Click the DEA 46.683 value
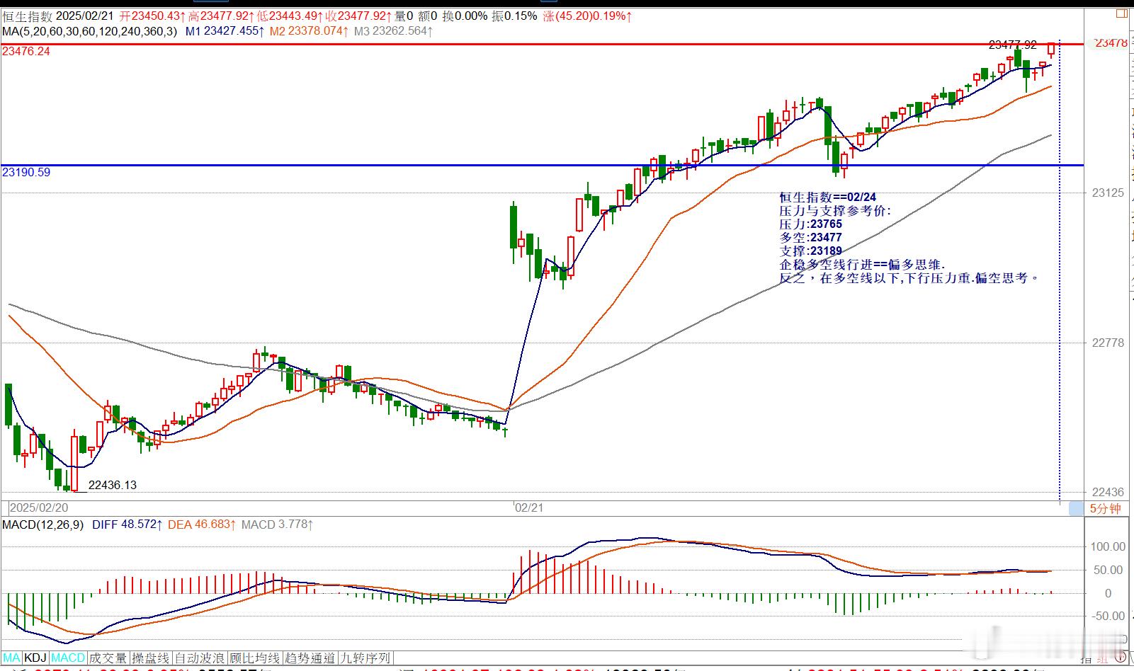Image resolution: width=1134 pixels, height=671 pixels. [202, 524]
